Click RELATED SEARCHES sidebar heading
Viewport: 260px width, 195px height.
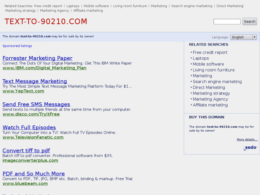click(x=209, y=44)
